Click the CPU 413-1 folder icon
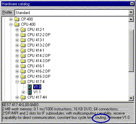Screen dimensions: 136x124 (23, 40)
